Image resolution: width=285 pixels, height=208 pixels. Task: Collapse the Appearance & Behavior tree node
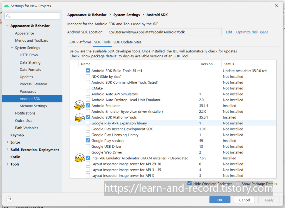click(8, 26)
